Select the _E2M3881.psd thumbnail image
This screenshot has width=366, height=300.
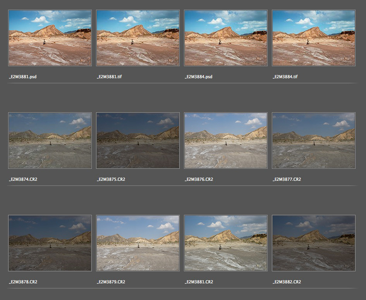coord(50,38)
